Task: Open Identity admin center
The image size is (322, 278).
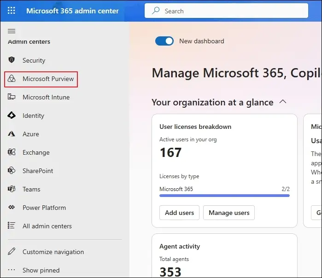Action: [33, 116]
